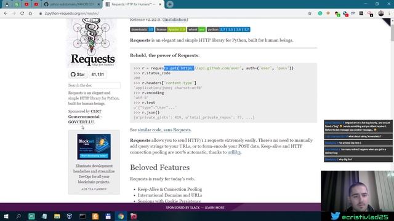Reload the current page

click(x=22, y=14)
